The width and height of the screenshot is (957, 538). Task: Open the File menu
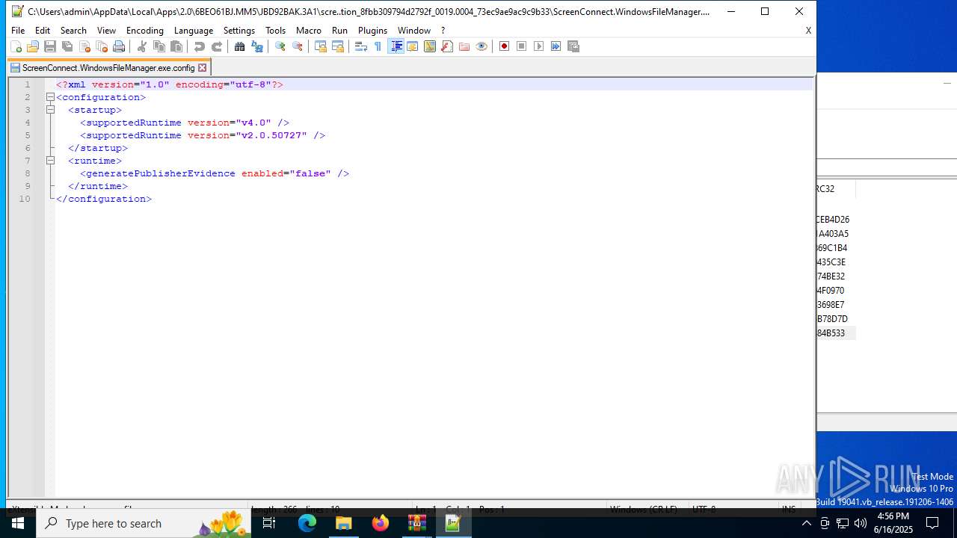tap(18, 31)
